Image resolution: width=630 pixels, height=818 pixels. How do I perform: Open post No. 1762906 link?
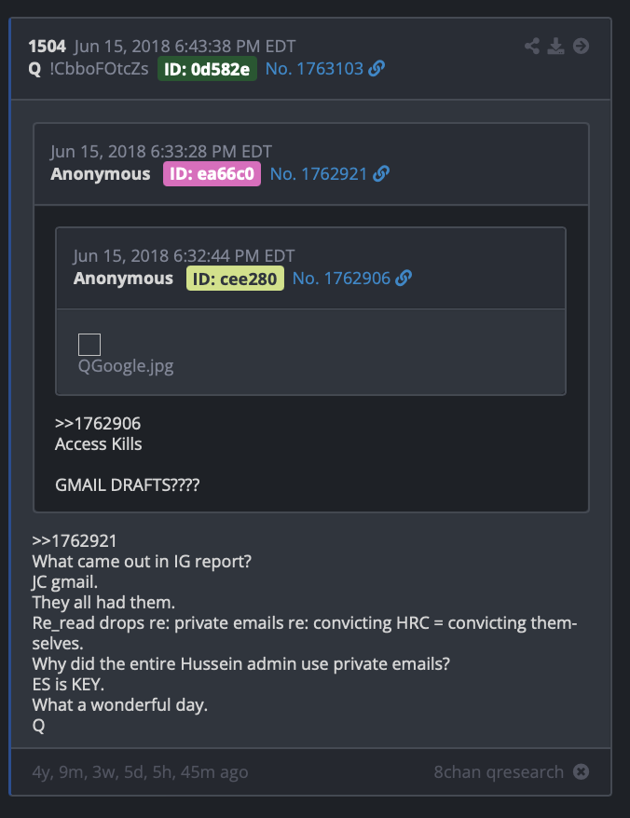pos(341,278)
